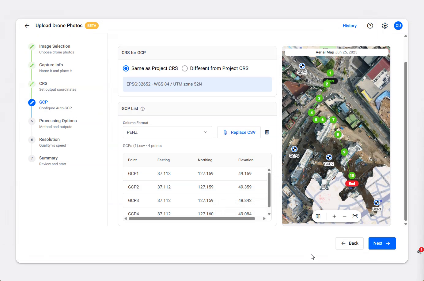Click GCP2 marker on map
This screenshot has height=281, width=424.
329,157
